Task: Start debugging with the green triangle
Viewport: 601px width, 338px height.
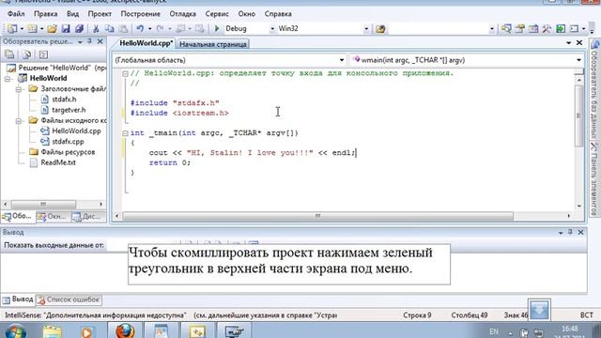Action: click(x=217, y=28)
